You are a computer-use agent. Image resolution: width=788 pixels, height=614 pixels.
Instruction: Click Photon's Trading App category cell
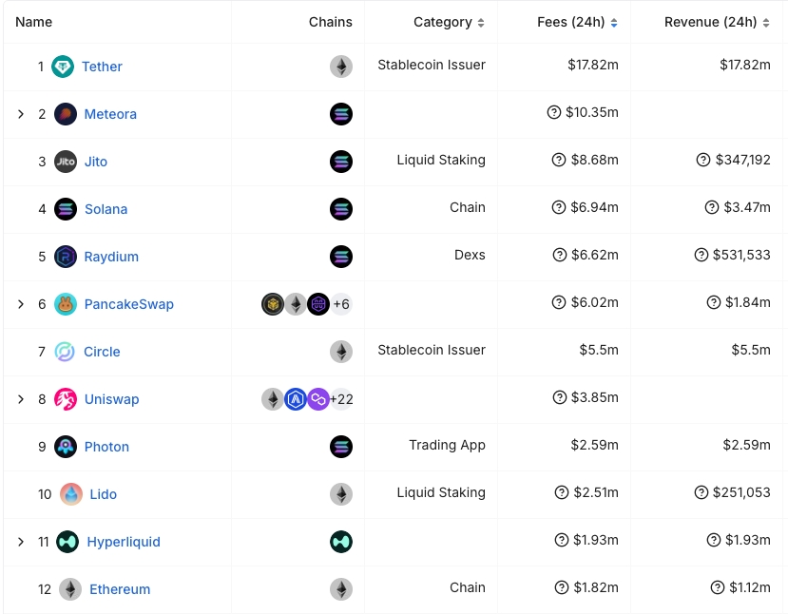point(448,445)
